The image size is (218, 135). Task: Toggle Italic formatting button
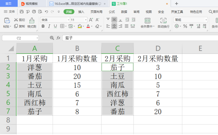[x=49, y=26]
